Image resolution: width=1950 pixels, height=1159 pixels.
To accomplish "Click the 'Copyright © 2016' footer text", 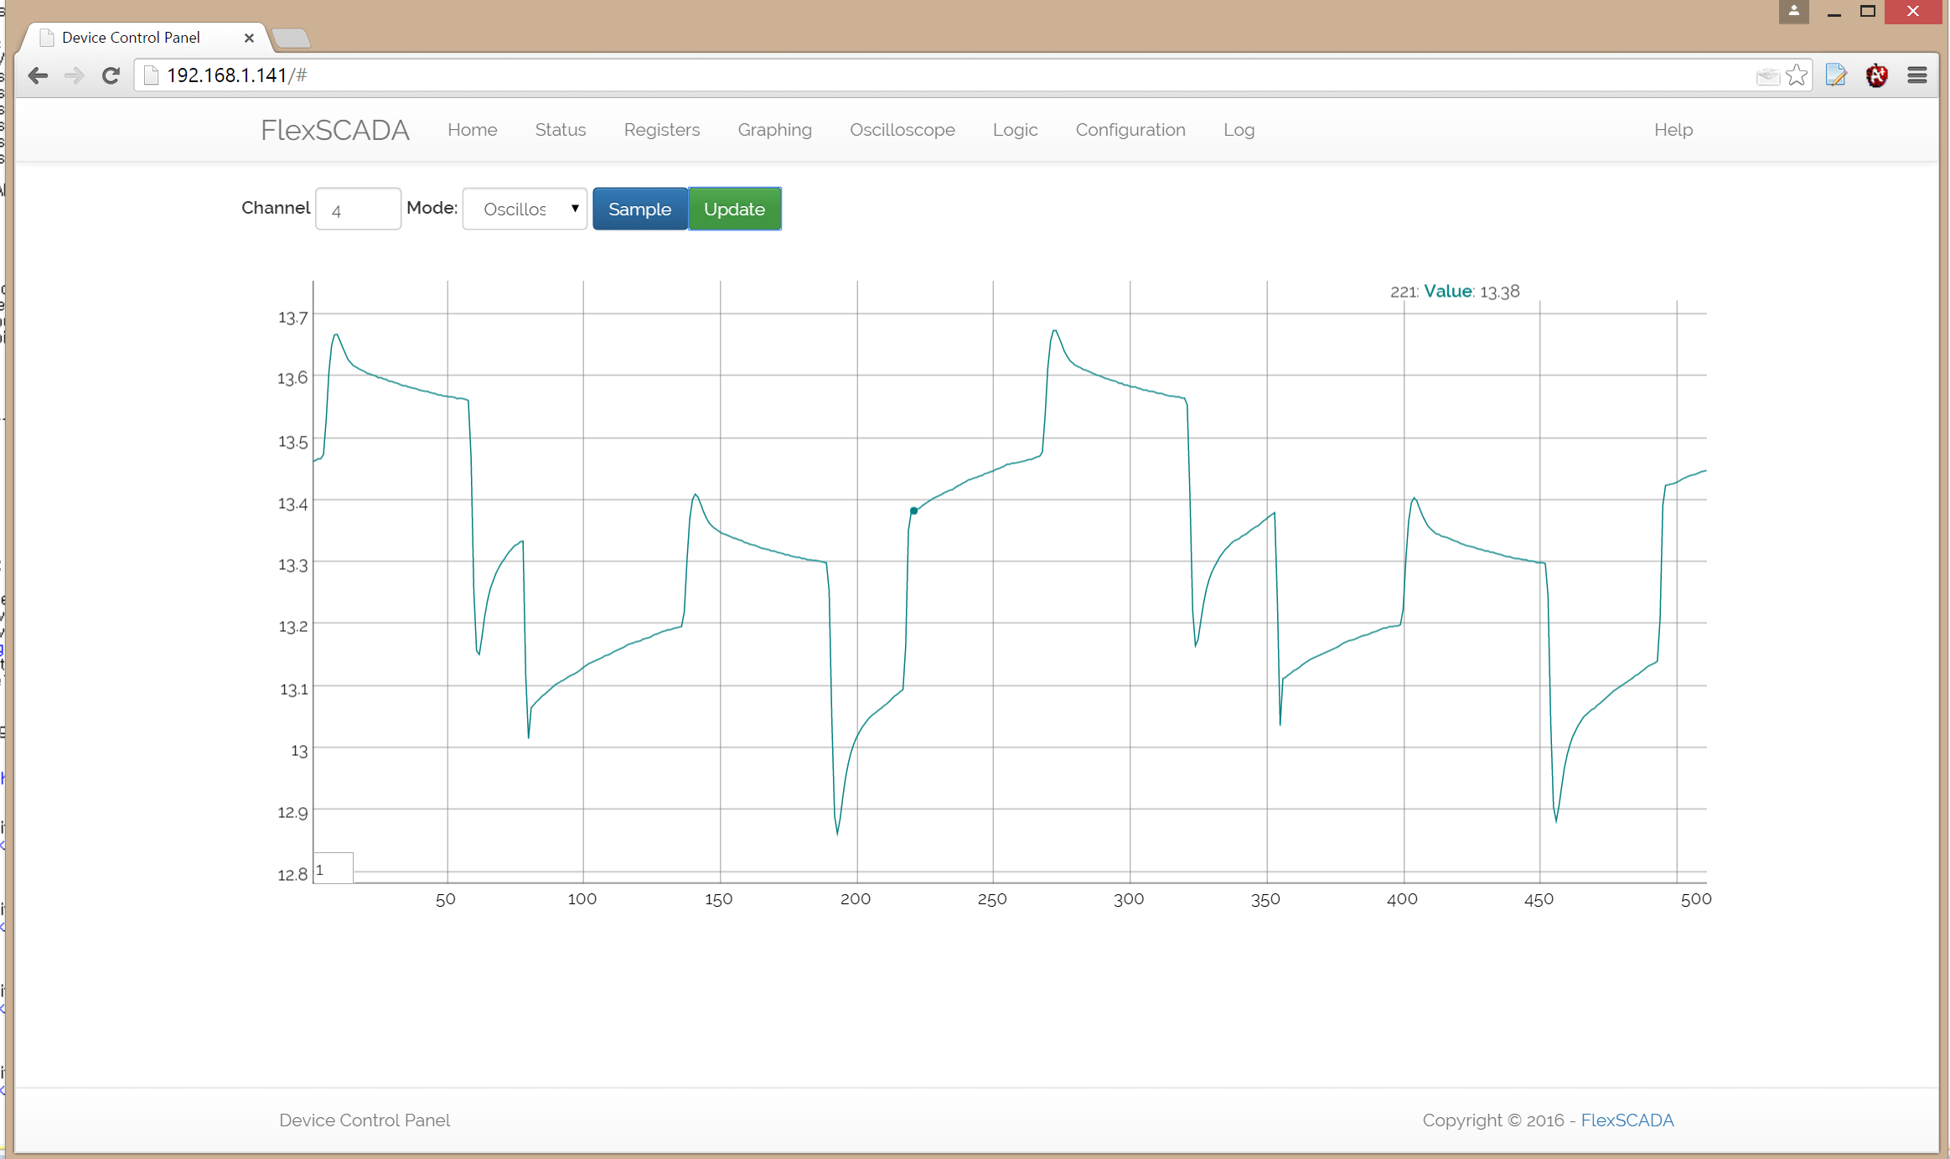I will 1493,1120.
